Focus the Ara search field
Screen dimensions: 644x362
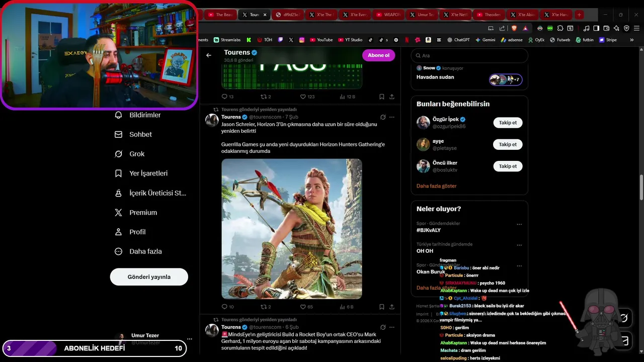coord(469,56)
